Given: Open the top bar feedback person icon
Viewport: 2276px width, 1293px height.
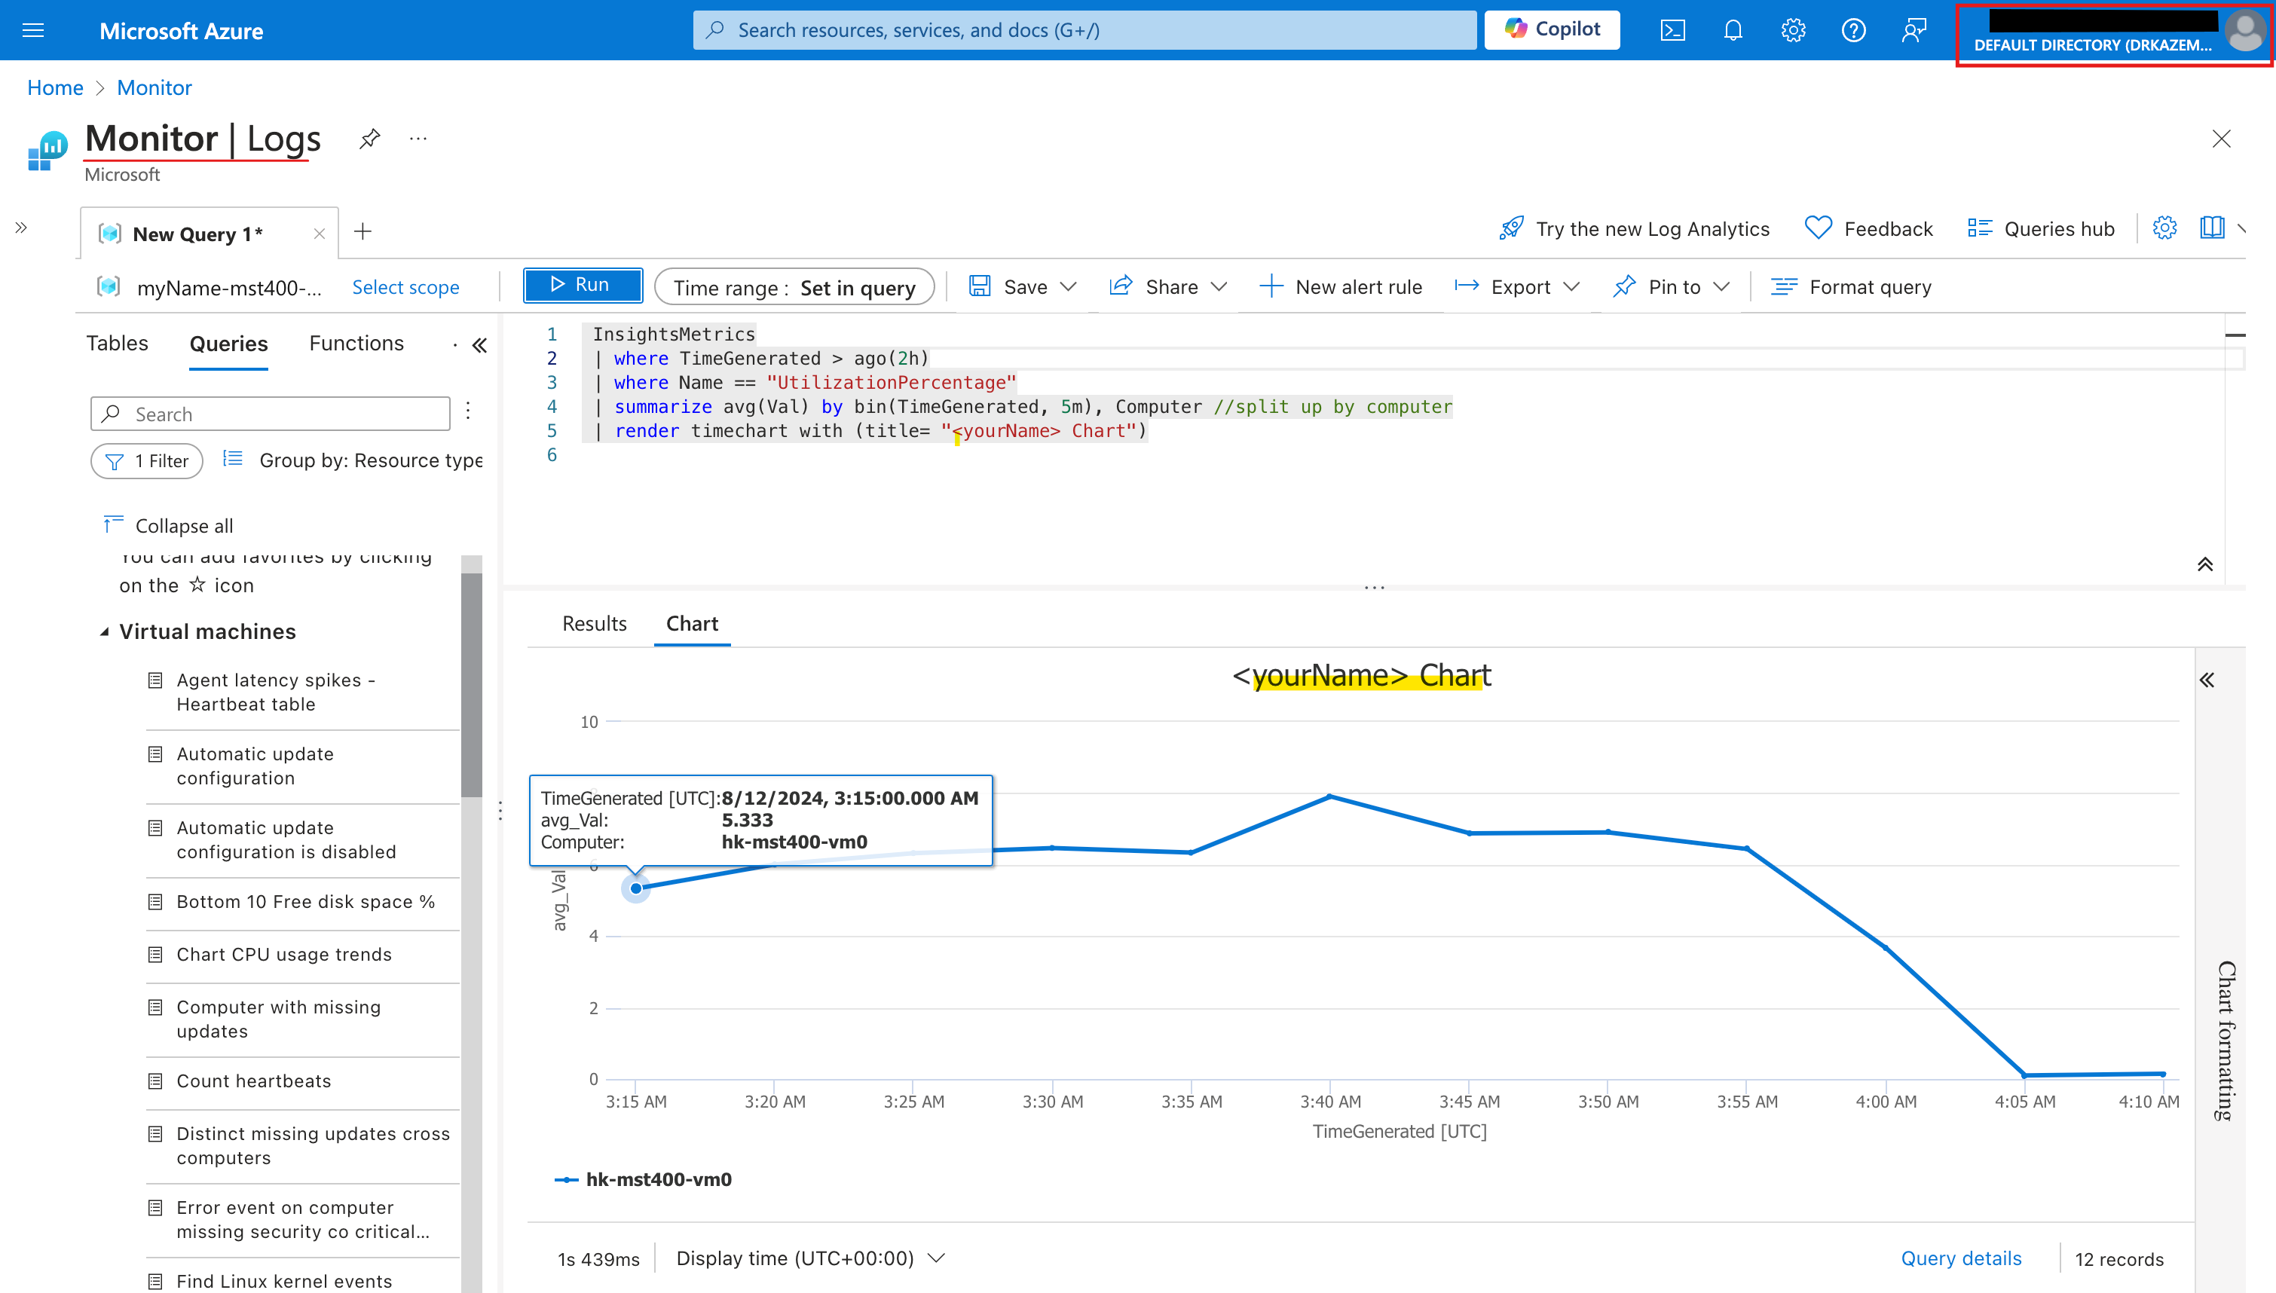Looking at the screenshot, I should click(1913, 31).
